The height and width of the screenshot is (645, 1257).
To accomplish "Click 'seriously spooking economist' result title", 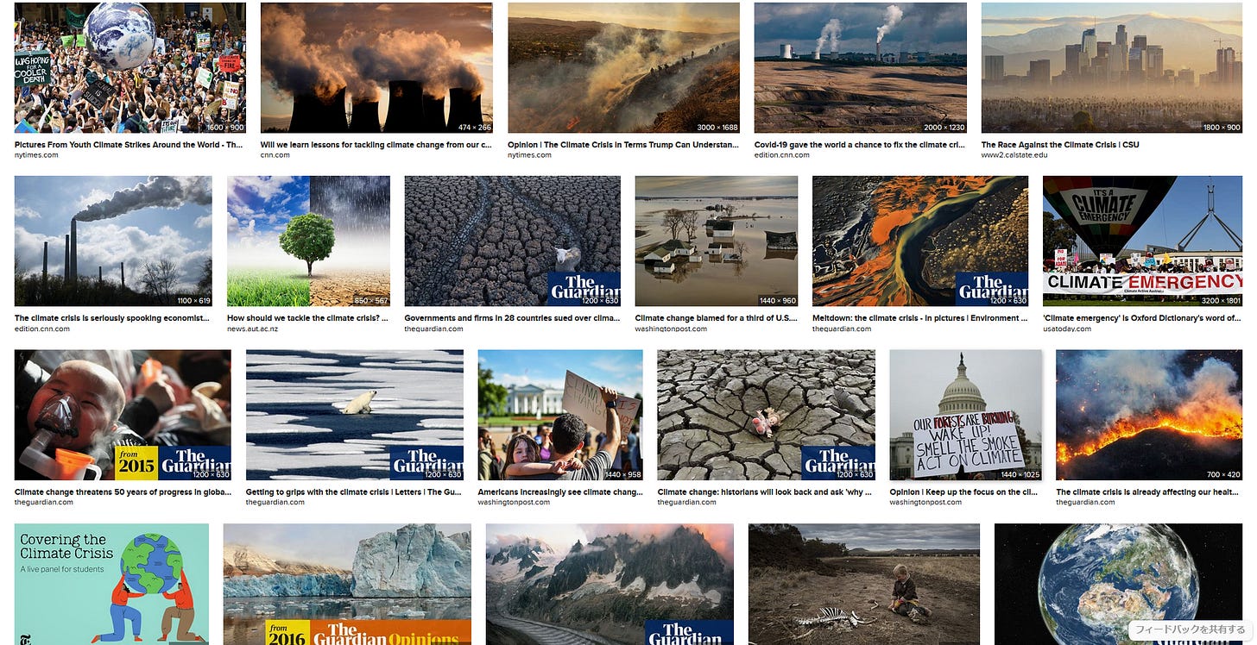I will tap(112, 318).
